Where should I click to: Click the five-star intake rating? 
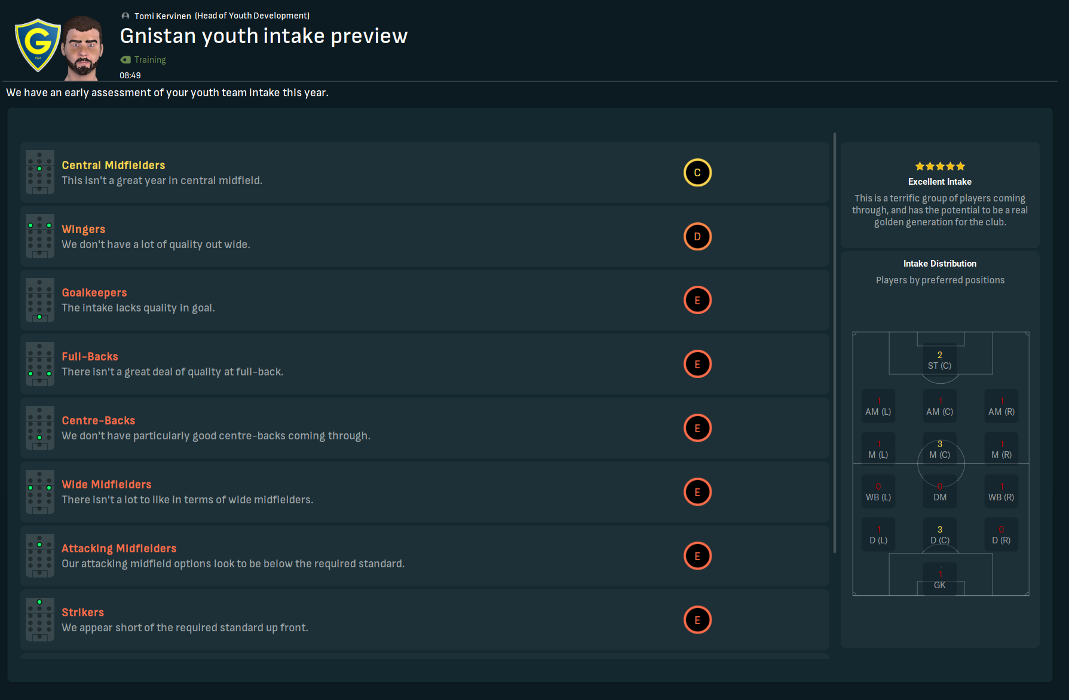pos(940,166)
